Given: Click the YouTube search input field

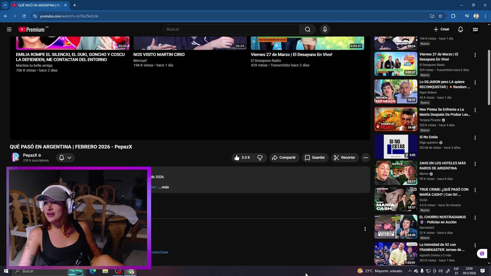Looking at the screenshot, I should pos(231,30).
